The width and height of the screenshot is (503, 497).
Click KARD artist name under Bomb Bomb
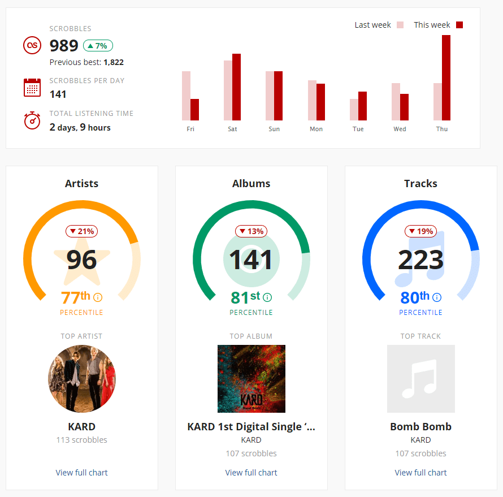(420, 440)
